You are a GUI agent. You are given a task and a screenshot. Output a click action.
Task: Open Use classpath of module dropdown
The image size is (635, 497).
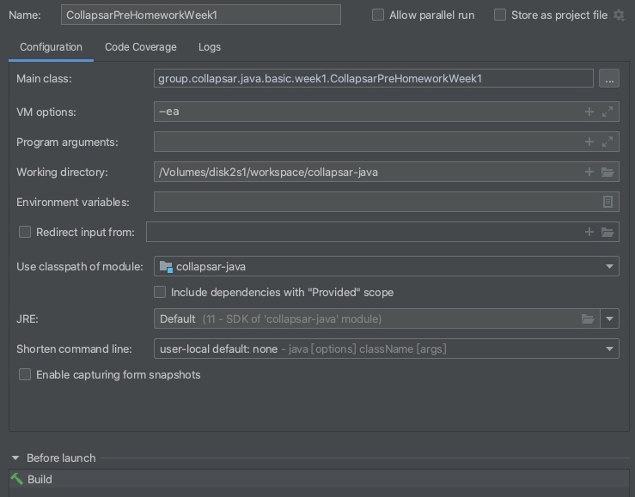(x=610, y=266)
